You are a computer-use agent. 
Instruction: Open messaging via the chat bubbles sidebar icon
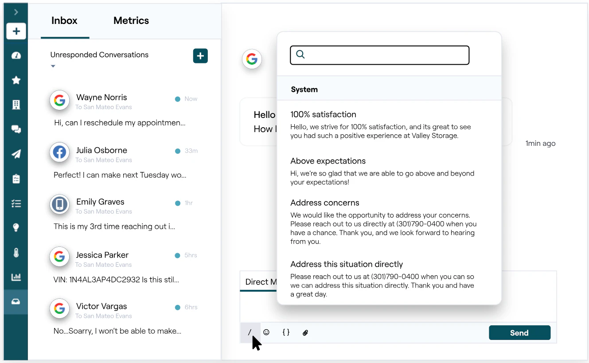[16, 129]
